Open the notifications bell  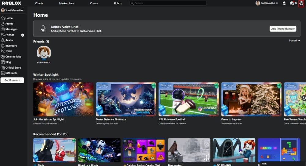click(x=284, y=3)
